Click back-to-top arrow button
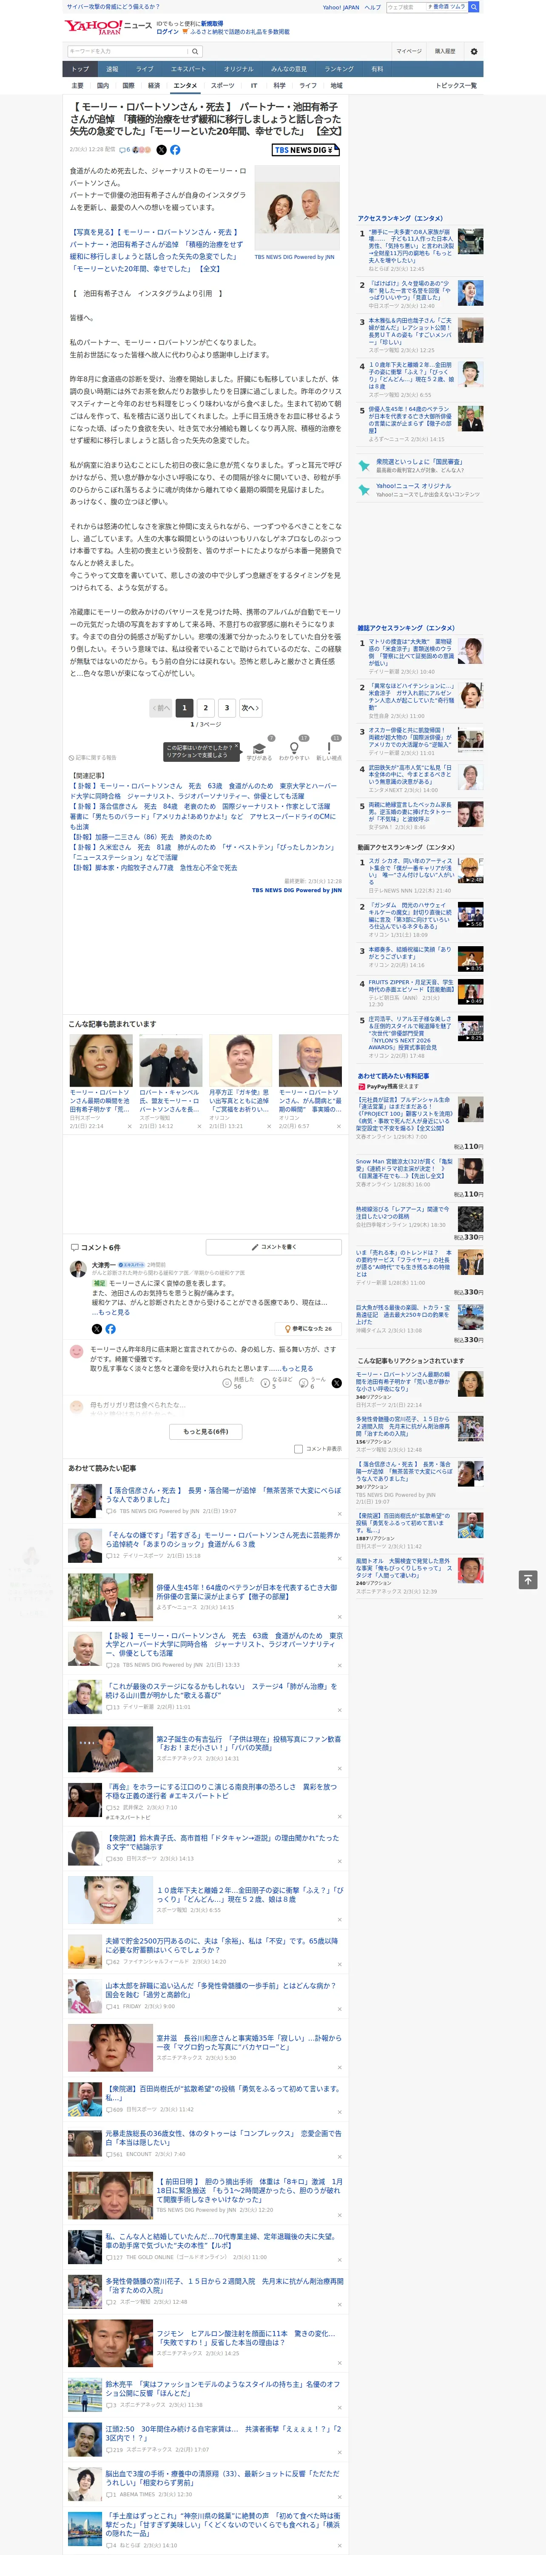The image size is (546, 2555). (x=527, y=1579)
